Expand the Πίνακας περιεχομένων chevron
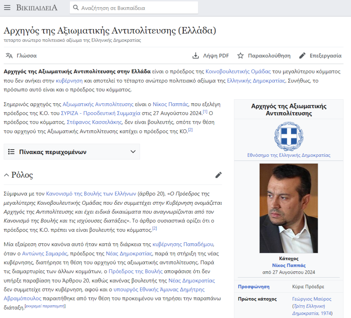The image size is (351, 318). 133,152
